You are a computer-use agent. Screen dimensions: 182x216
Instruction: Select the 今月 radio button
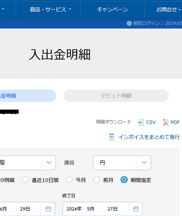[69, 180]
